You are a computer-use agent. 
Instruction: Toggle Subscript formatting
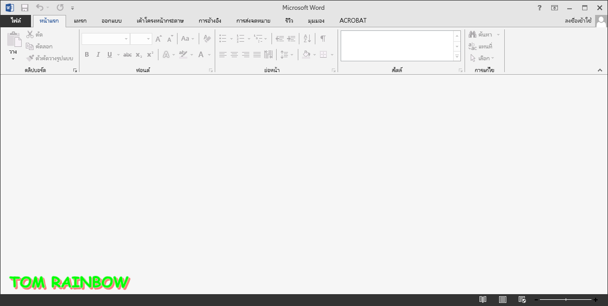point(139,55)
